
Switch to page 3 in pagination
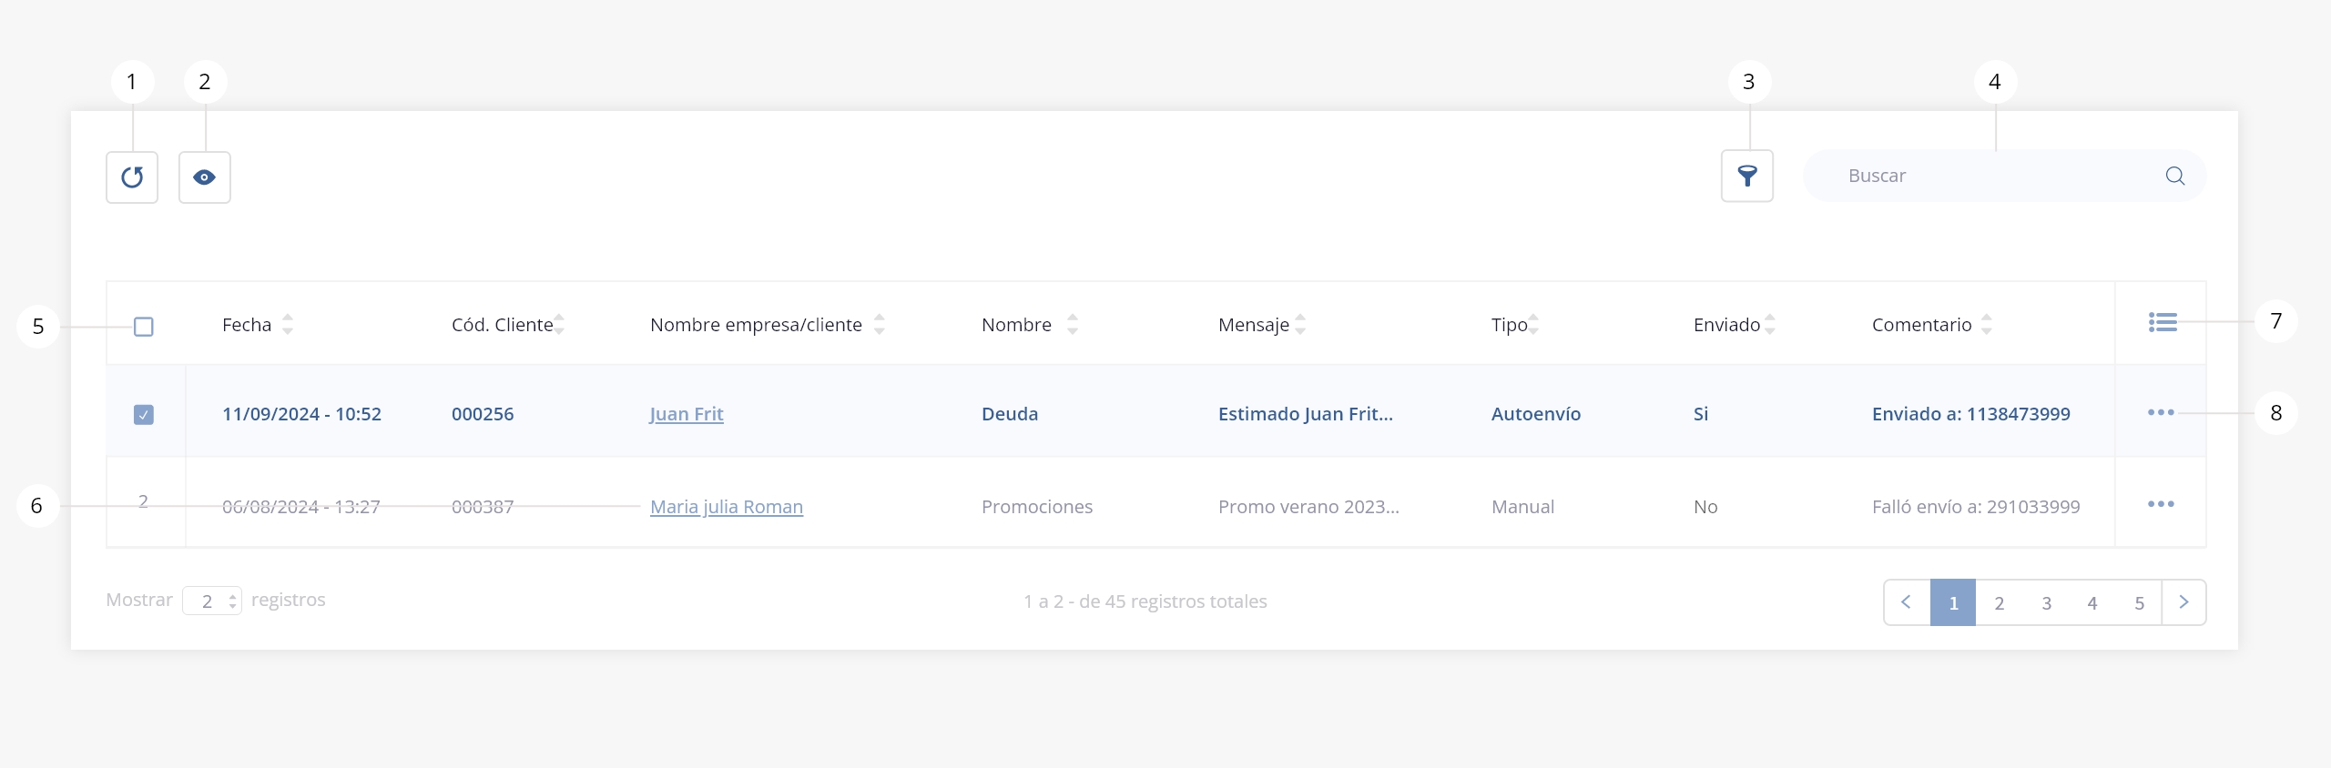(2046, 602)
